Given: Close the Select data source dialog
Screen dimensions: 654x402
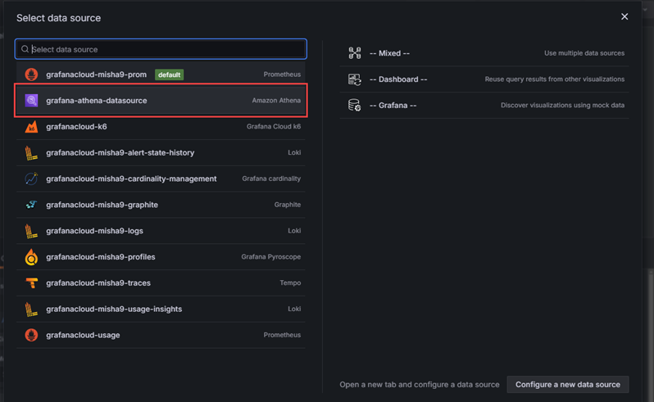Looking at the screenshot, I should point(624,16).
